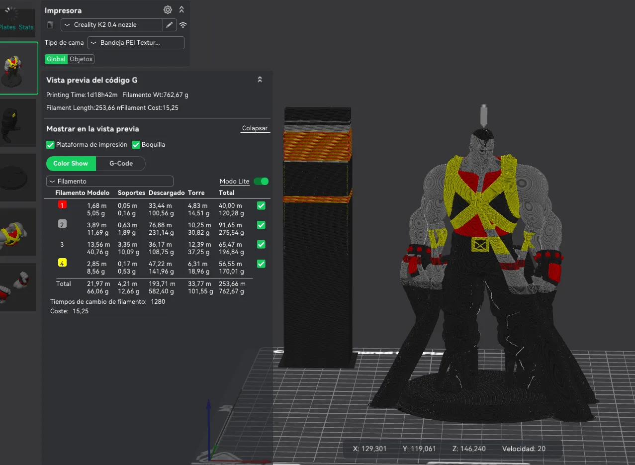Click the Modo Lite label
The height and width of the screenshot is (465, 635).
tap(235, 182)
